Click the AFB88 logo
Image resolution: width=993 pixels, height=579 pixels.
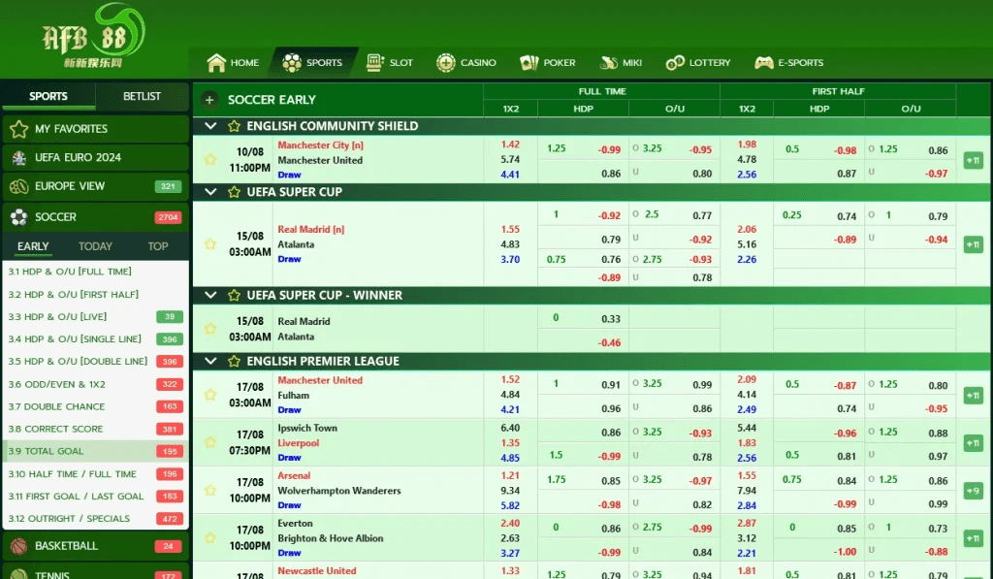coord(94,37)
